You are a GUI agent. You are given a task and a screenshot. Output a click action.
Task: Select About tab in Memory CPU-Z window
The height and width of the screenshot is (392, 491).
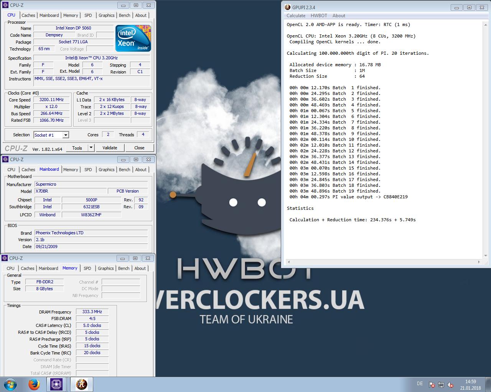[140, 268]
